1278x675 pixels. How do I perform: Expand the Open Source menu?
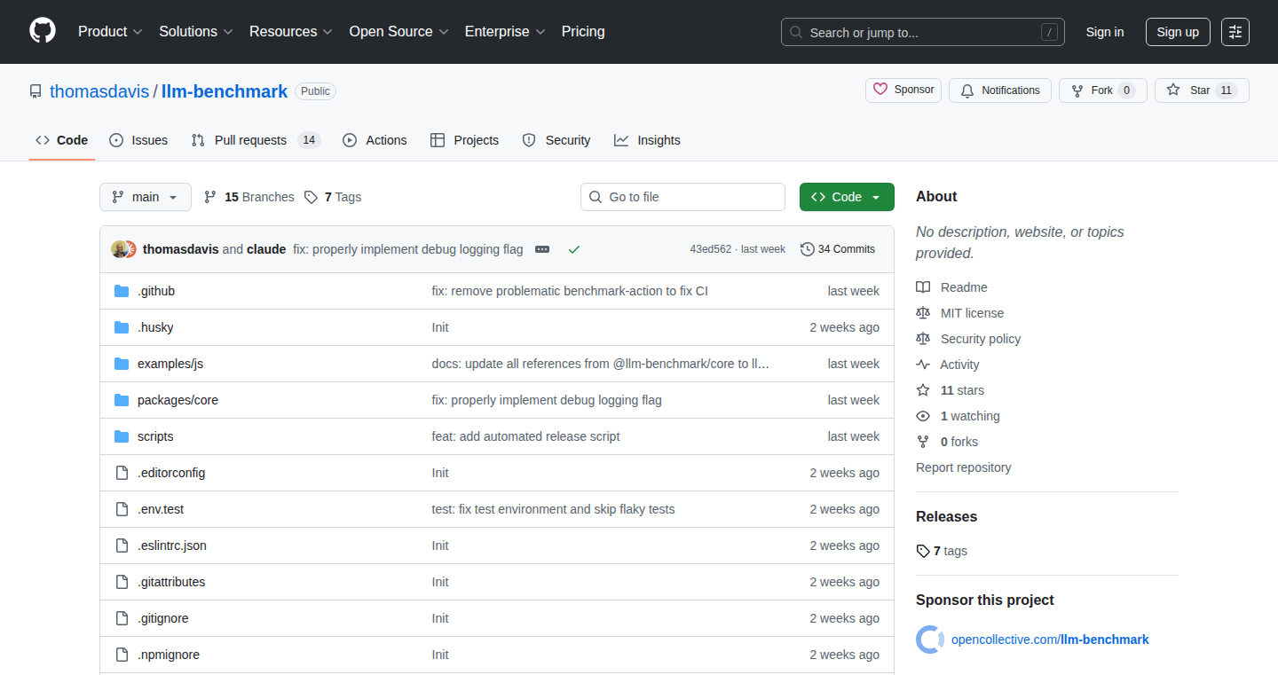point(399,32)
